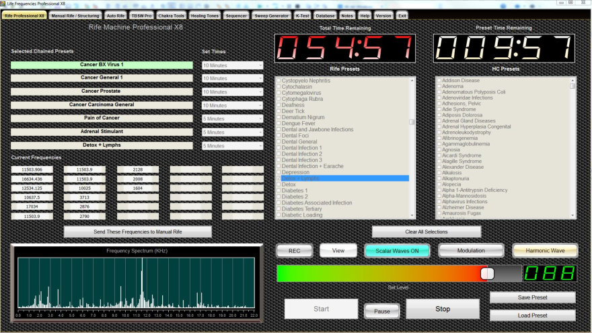The height and width of the screenshot is (333, 592).
Task: Toggle the Scalar Waves ON button
Action: (397, 250)
